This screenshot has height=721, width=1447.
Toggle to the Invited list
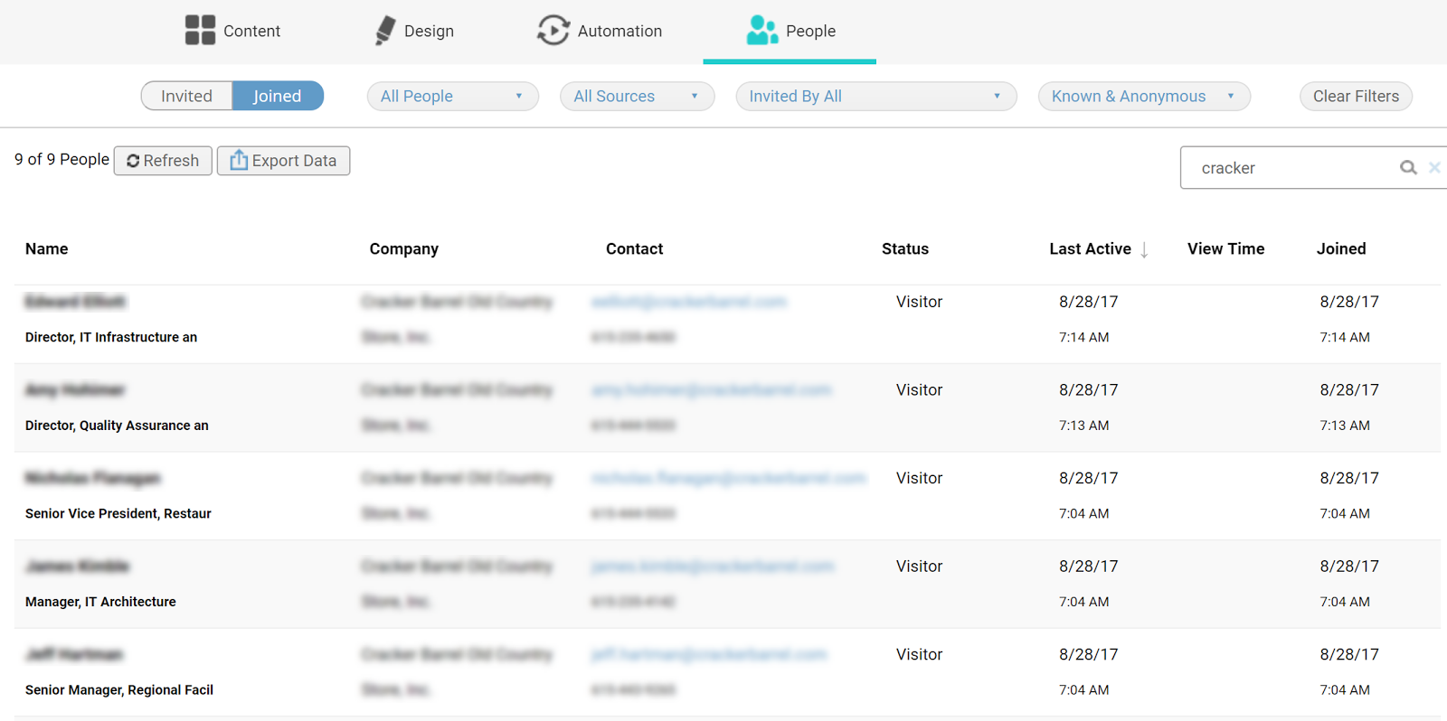coord(187,96)
